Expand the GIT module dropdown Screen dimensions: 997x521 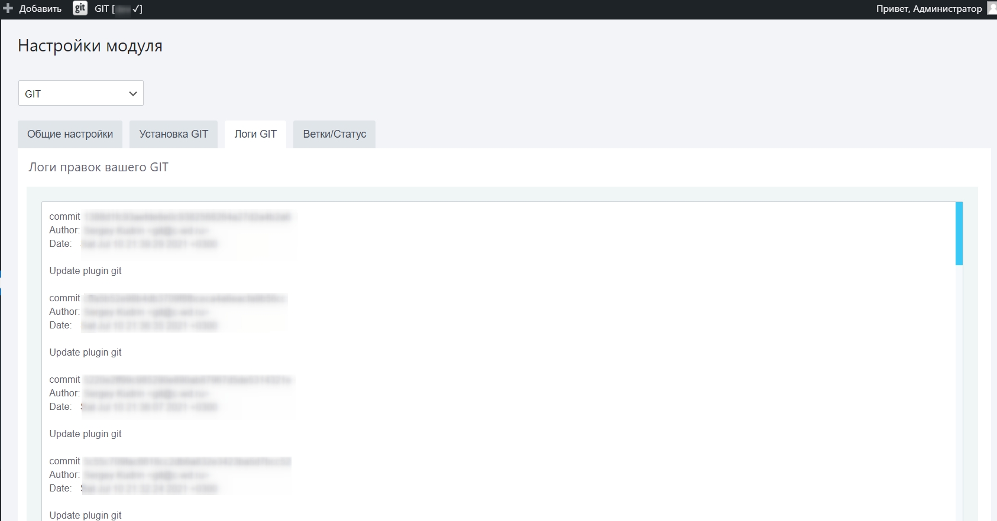[x=81, y=93]
